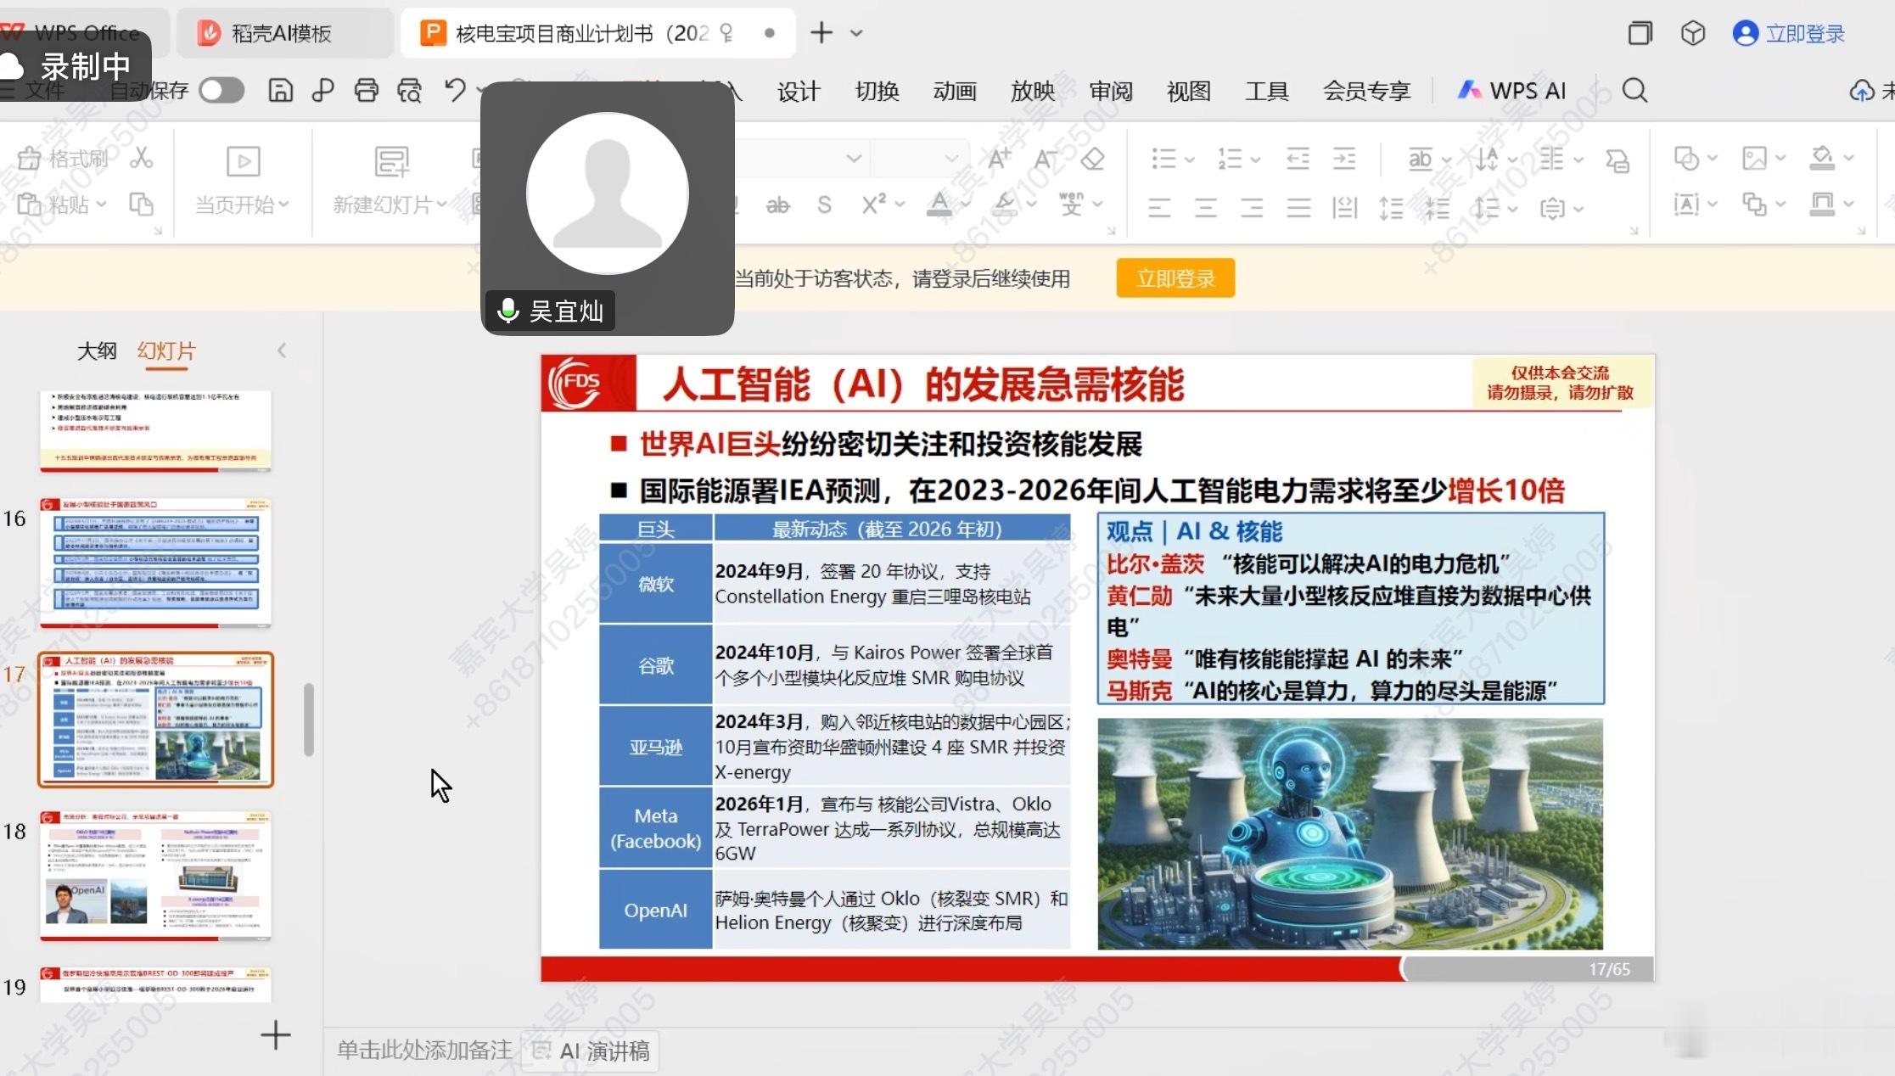
Task: Click the center align icon
Action: pos(1206,206)
